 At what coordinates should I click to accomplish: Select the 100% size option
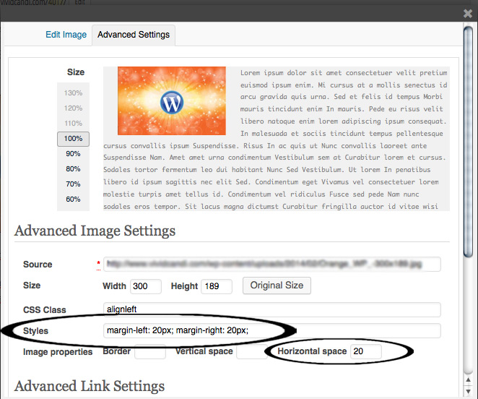[x=73, y=139]
